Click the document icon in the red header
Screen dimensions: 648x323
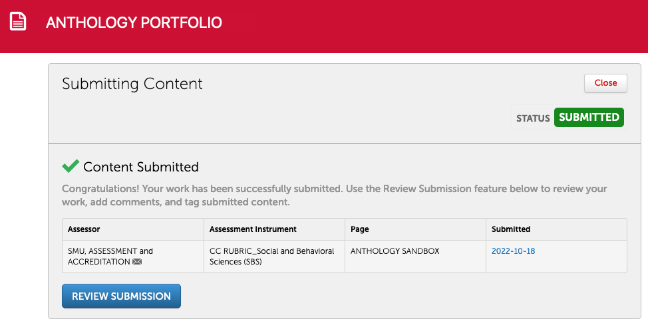click(18, 22)
